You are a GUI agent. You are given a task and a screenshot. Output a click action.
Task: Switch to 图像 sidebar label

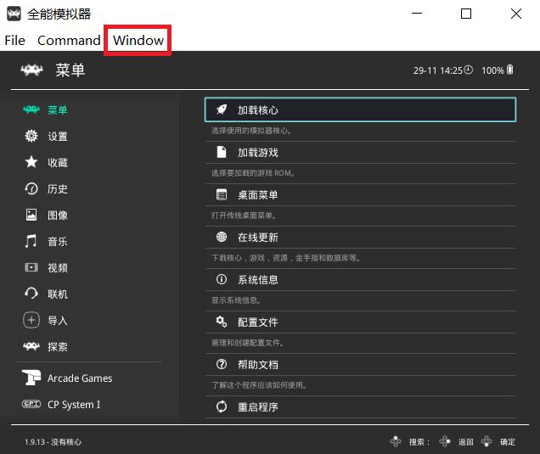coord(58,216)
